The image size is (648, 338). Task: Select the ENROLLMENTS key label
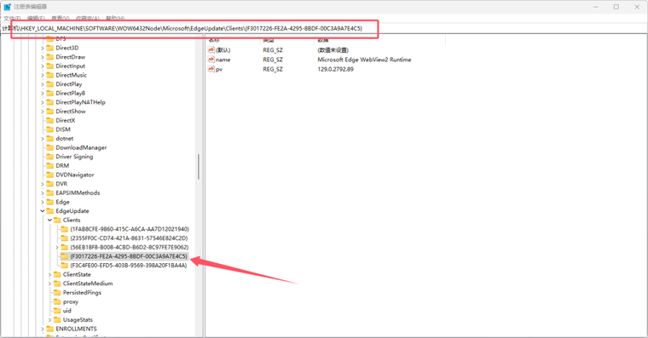pyautogui.click(x=76, y=329)
